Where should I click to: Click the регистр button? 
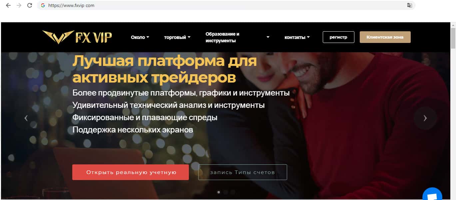[x=338, y=37]
